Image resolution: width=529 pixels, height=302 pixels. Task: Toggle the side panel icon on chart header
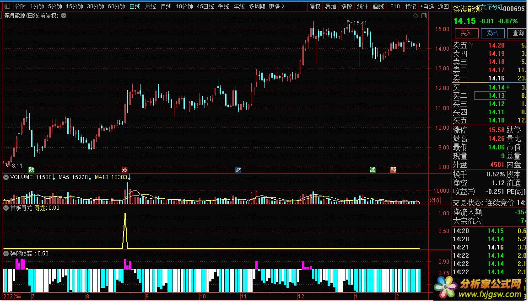(x=424, y=16)
